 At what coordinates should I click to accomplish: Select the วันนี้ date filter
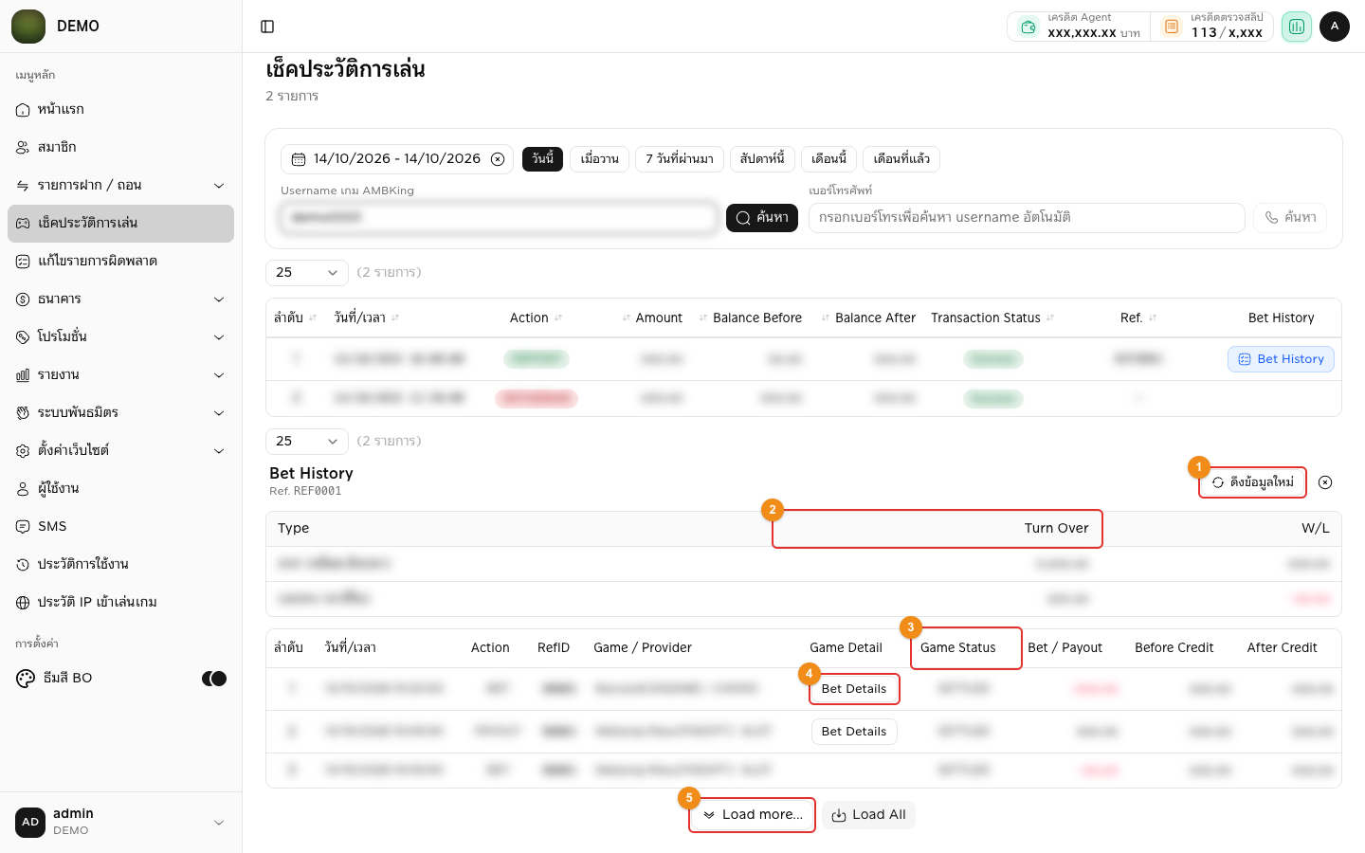(542, 159)
